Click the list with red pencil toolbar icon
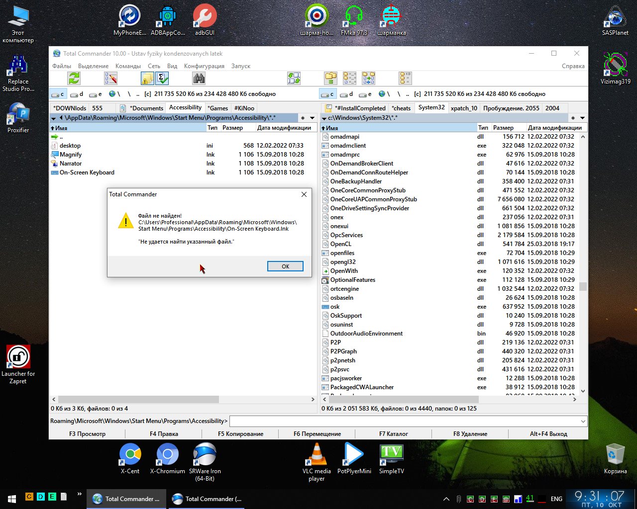The height and width of the screenshot is (509, 637). point(110,79)
